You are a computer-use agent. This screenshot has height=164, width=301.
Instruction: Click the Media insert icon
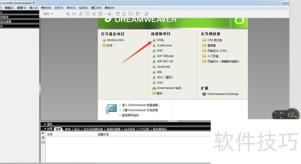click(109, 14)
